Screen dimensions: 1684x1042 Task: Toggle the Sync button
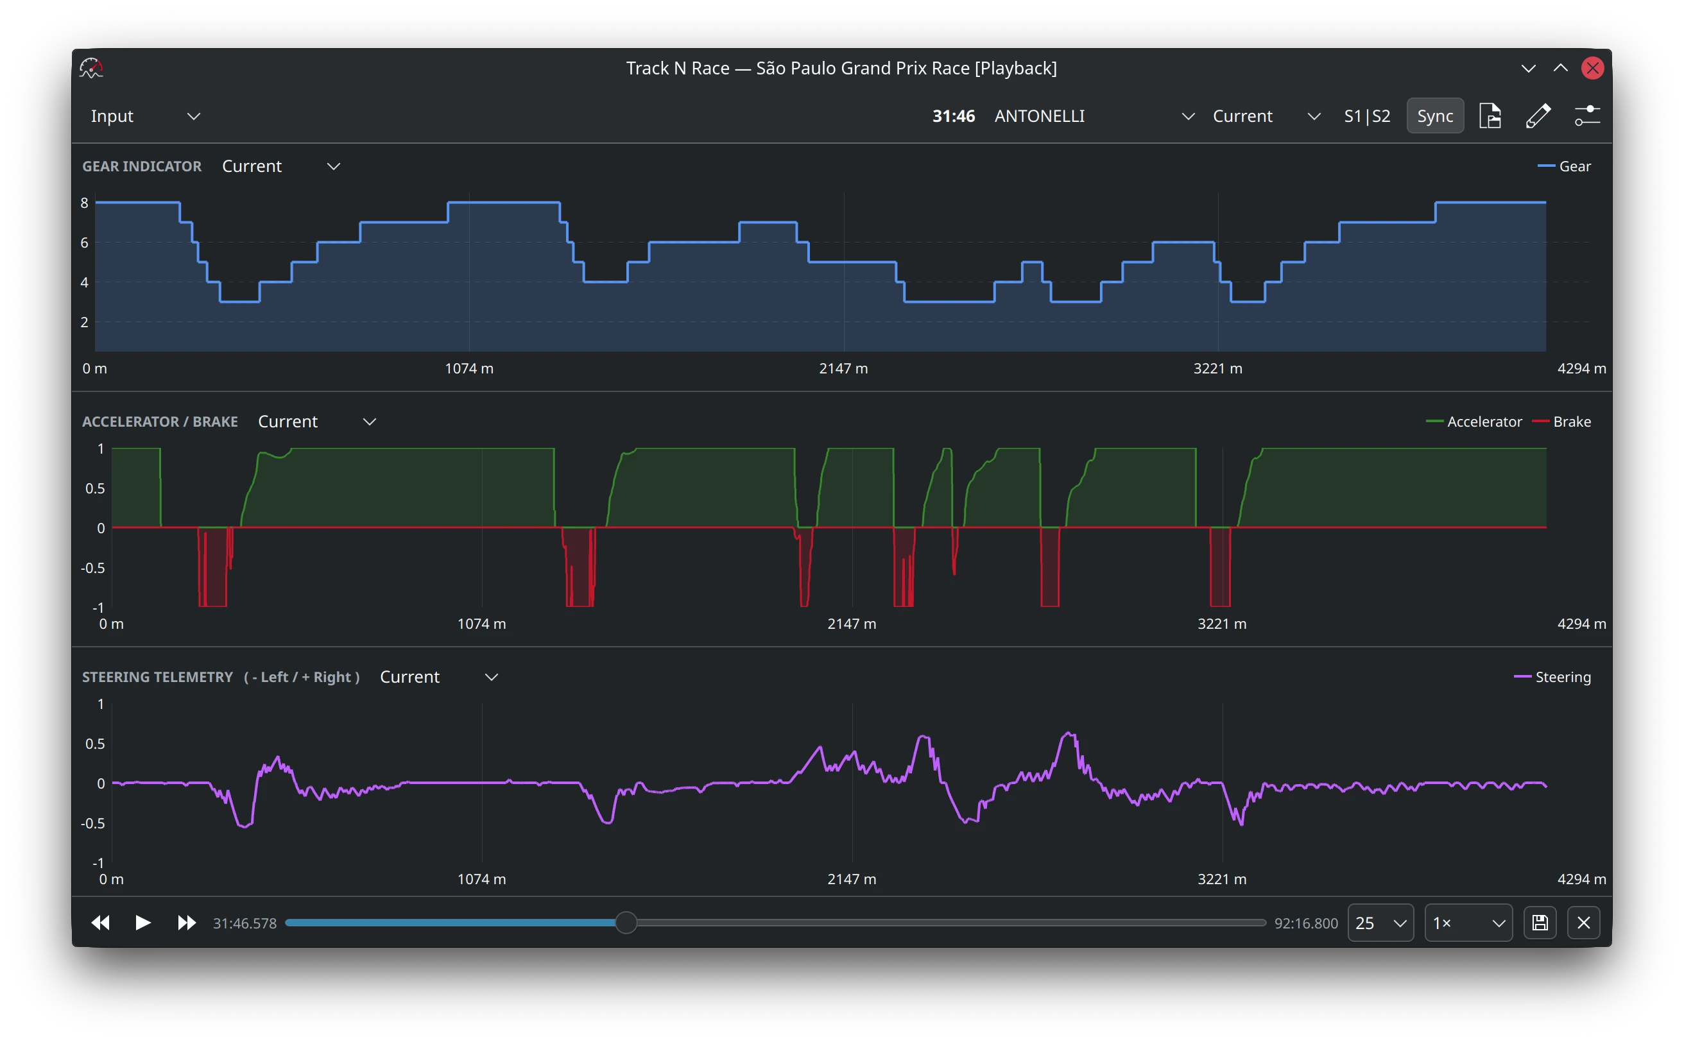1434,115
